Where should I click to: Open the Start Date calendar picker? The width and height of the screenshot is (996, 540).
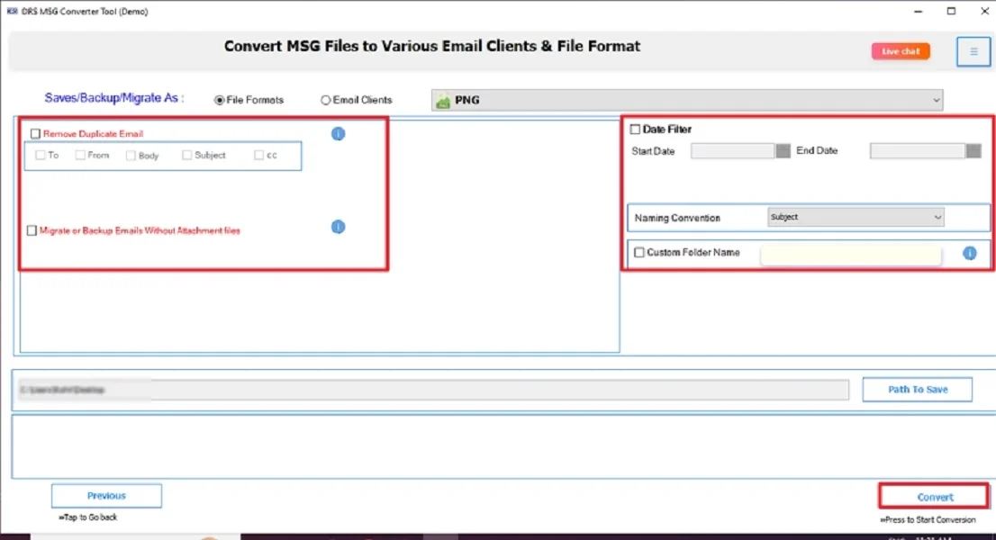point(782,150)
